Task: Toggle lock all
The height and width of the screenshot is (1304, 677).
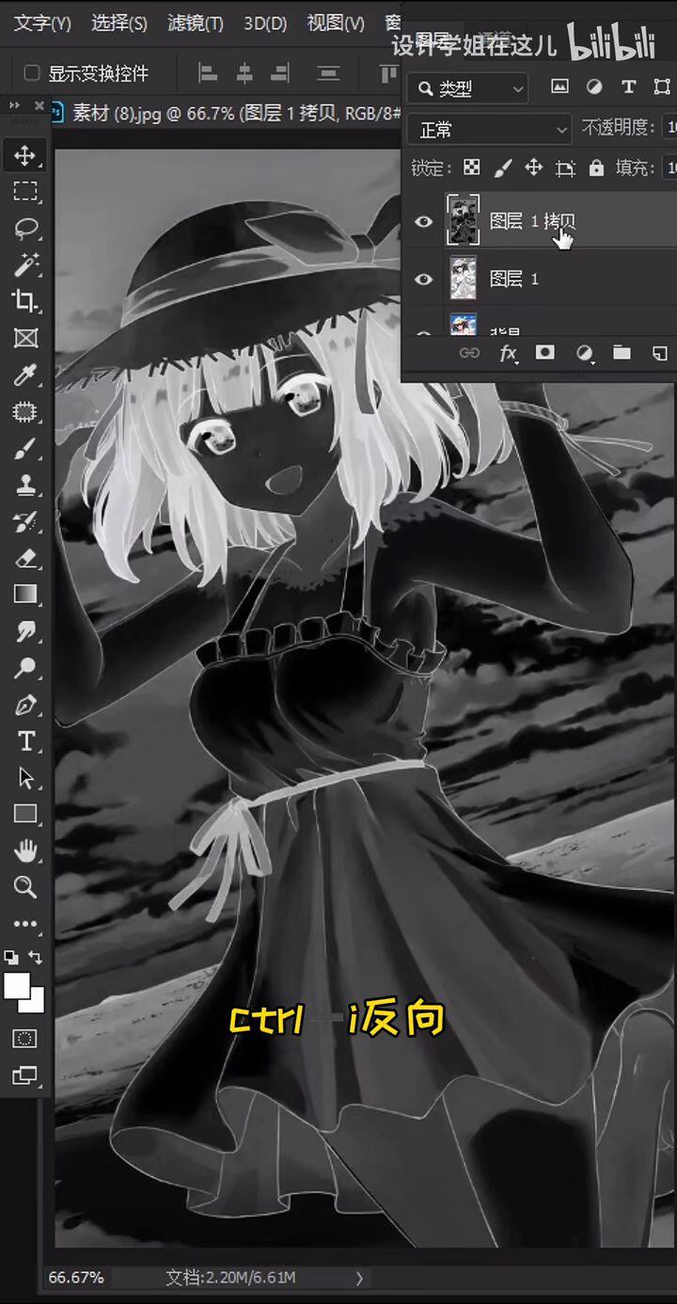Action: point(596,167)
